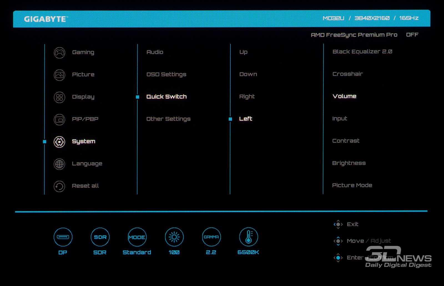Select the SDR status icon
The image size is (444, 286).
click(x=100, y=237)
